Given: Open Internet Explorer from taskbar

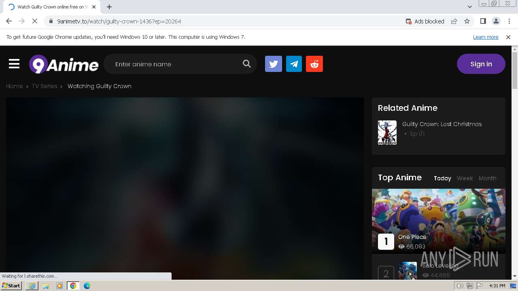Looking at the screenshot, I should coord(32,286).
